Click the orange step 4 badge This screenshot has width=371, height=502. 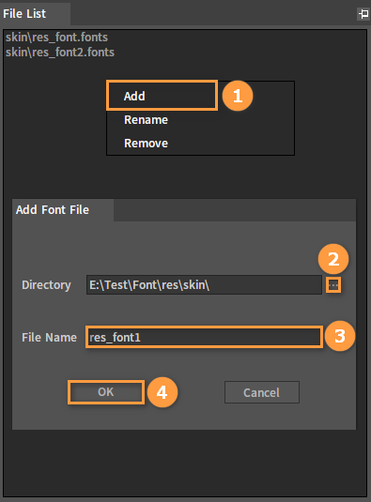tap(162, 392)
